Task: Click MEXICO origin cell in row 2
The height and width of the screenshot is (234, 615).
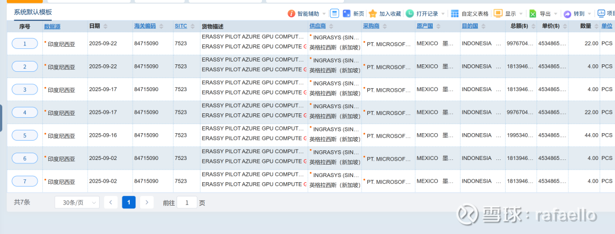Action: (x=427, y=66)
